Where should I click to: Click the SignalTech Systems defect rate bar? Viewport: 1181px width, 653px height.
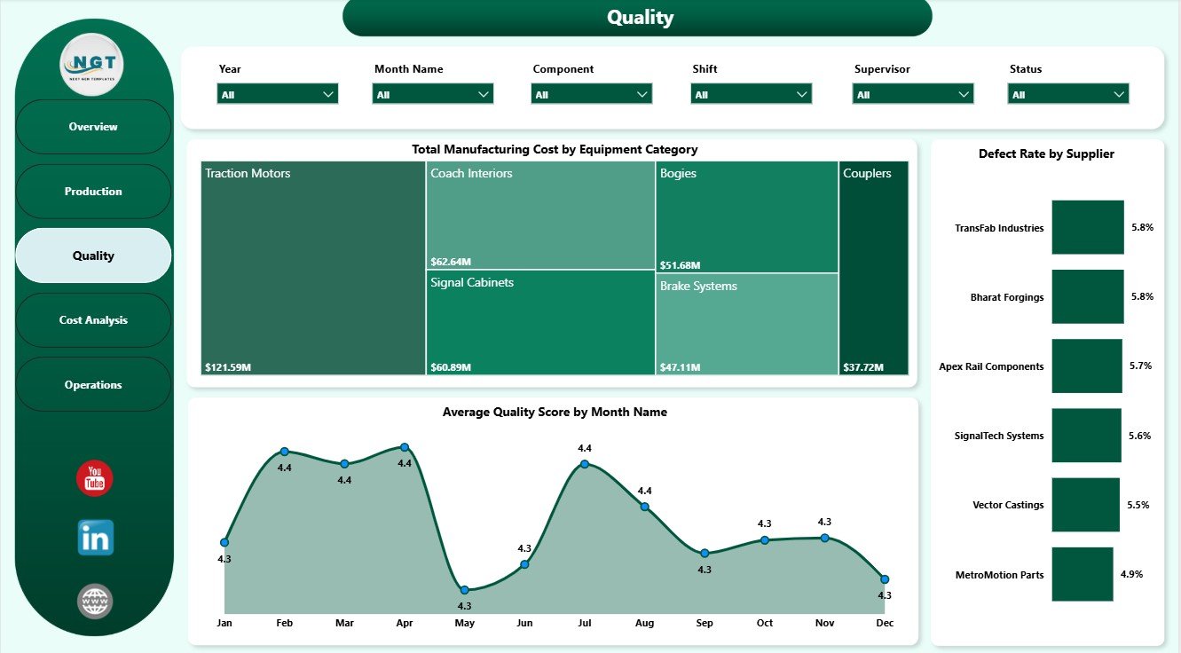[1087, 435]
